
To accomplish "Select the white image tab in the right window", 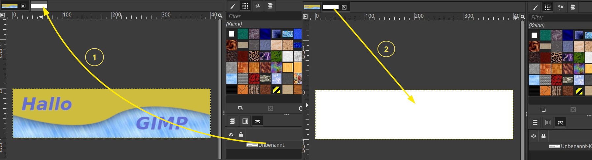I will click(x=331, y=7).
